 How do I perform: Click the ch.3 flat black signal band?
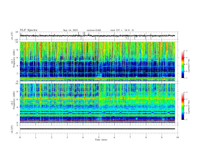[x=97, y=129]
